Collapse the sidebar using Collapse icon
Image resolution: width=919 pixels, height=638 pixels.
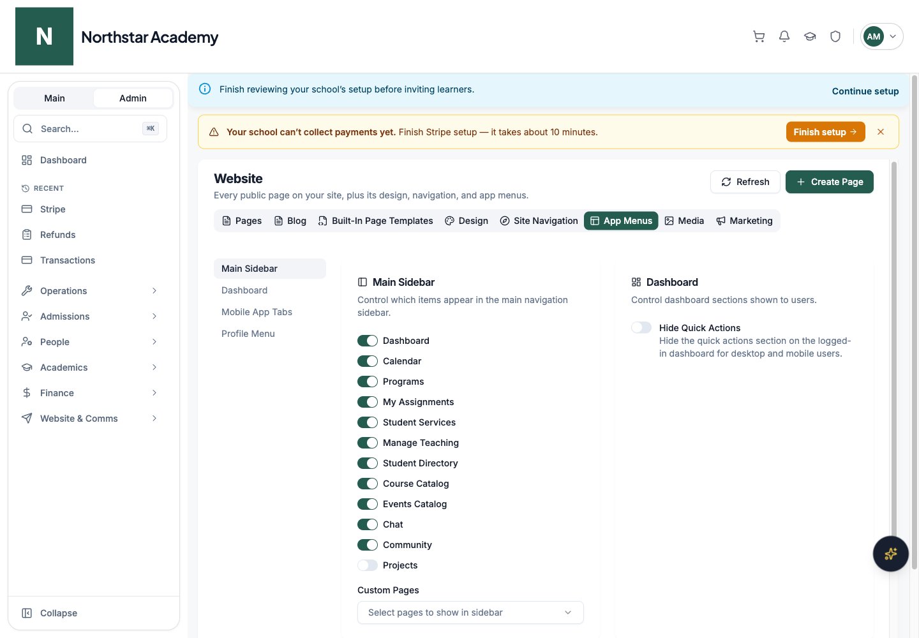(27, 613)
